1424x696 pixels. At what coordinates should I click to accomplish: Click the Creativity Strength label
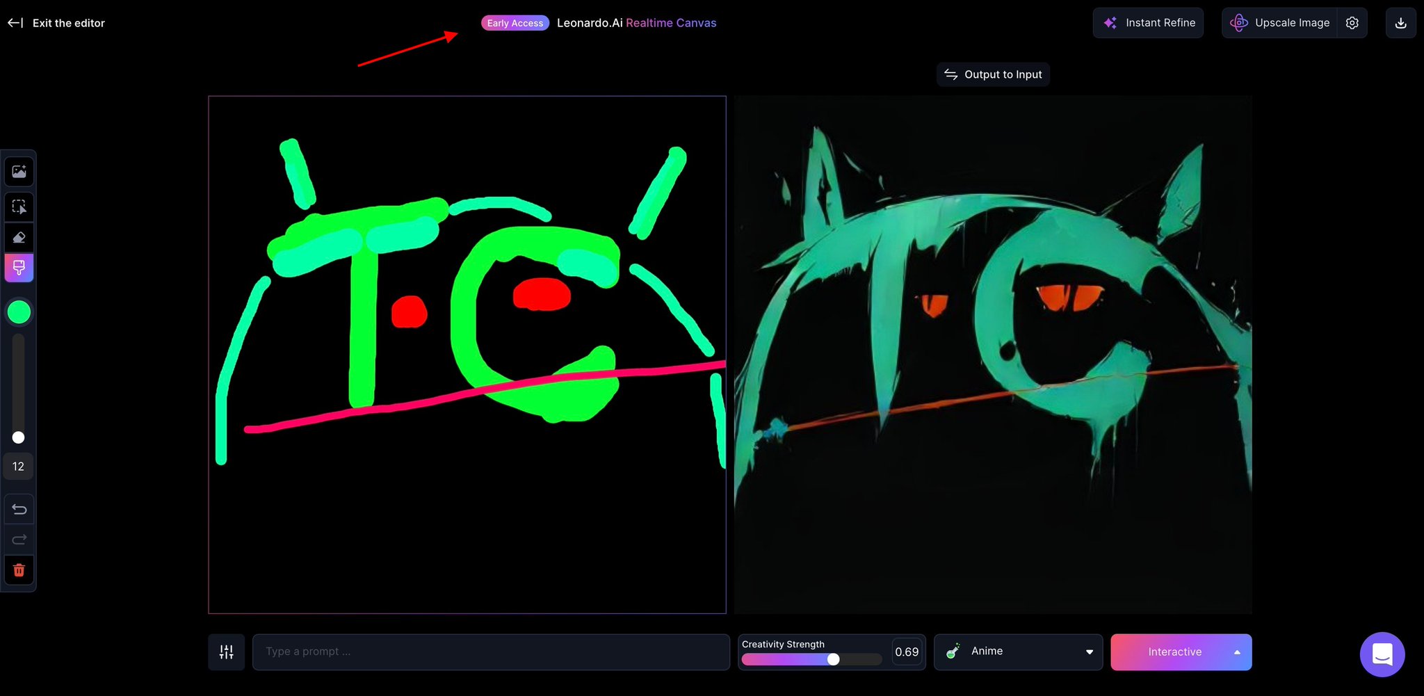click(783, 644)
